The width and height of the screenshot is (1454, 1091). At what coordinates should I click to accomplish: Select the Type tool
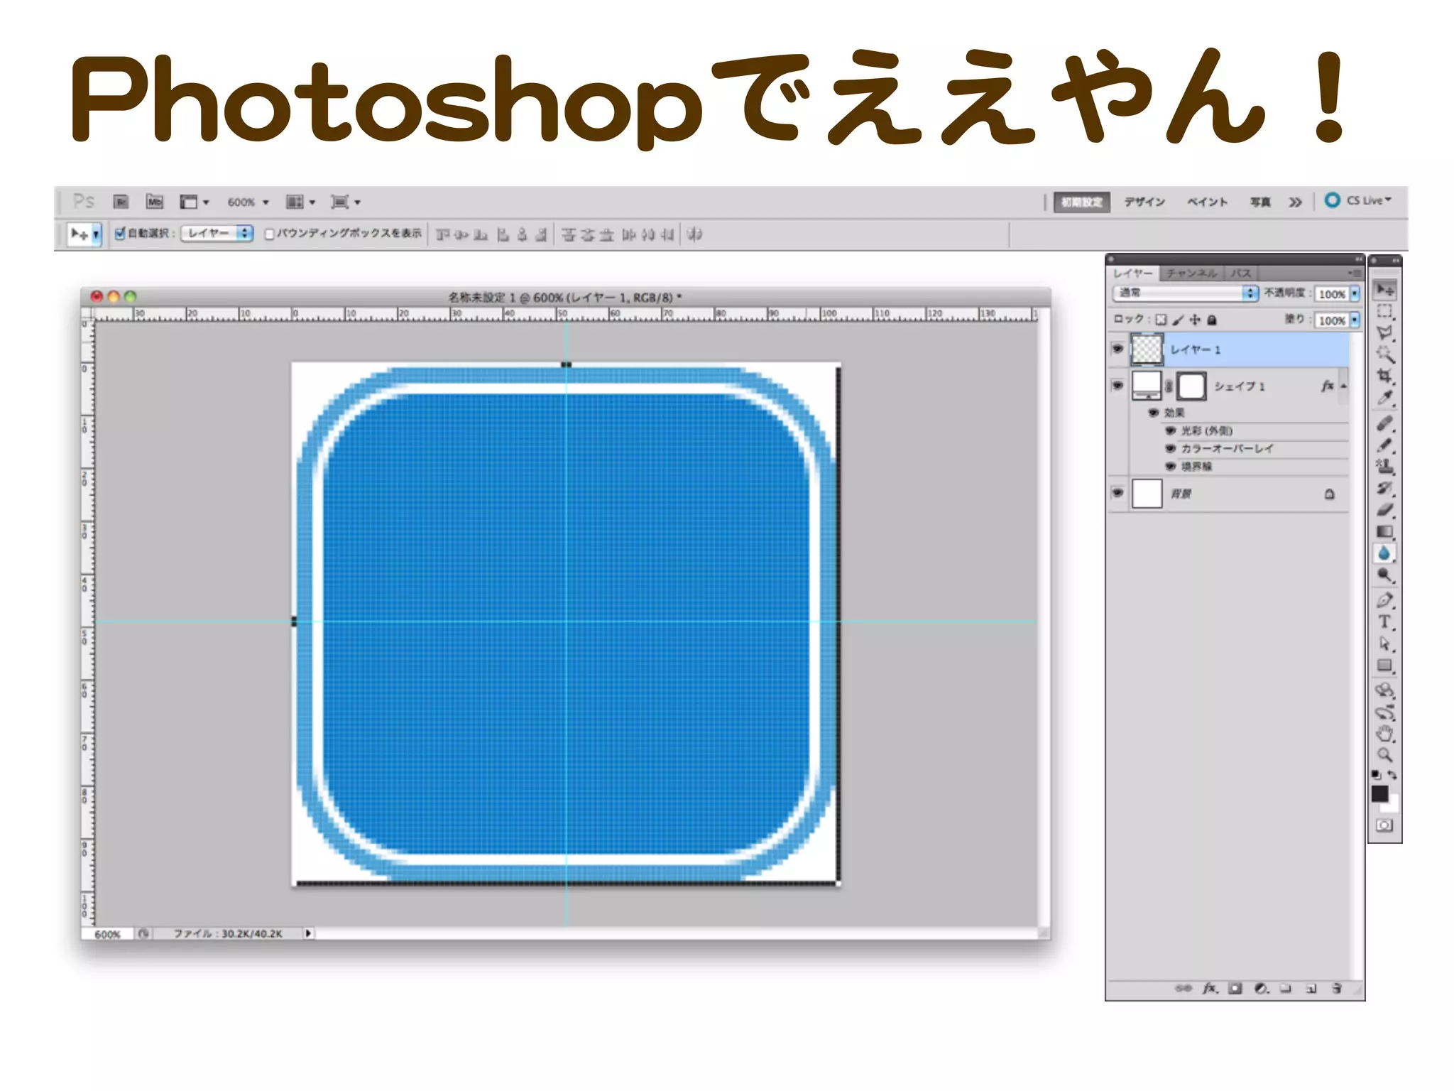tap(1384, 623)
